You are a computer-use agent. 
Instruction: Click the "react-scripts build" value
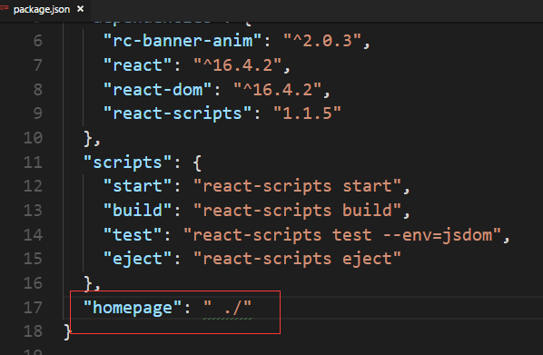pos(298,211)
